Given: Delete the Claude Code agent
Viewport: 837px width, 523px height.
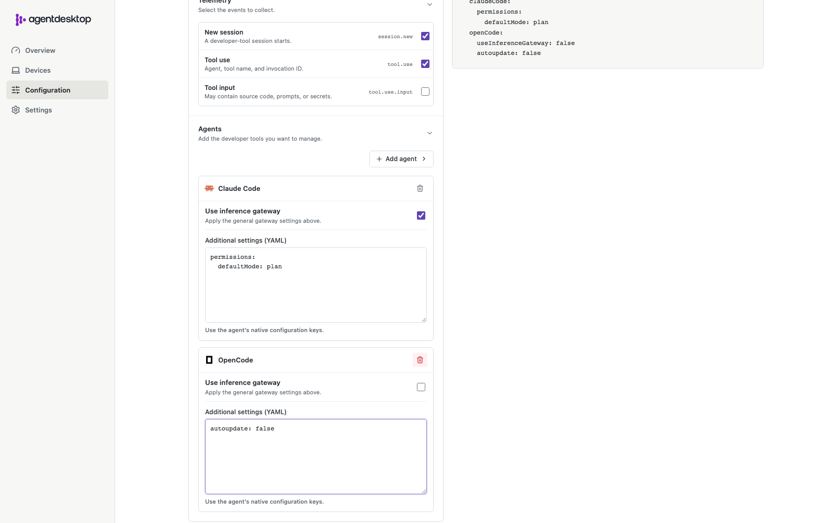Looking at the screenshot, I should (420, 188).
